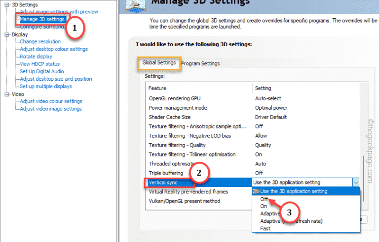This screenshot has width=379, height=242.
Task: Click the Setting column header
Action: tap(305, 88)
